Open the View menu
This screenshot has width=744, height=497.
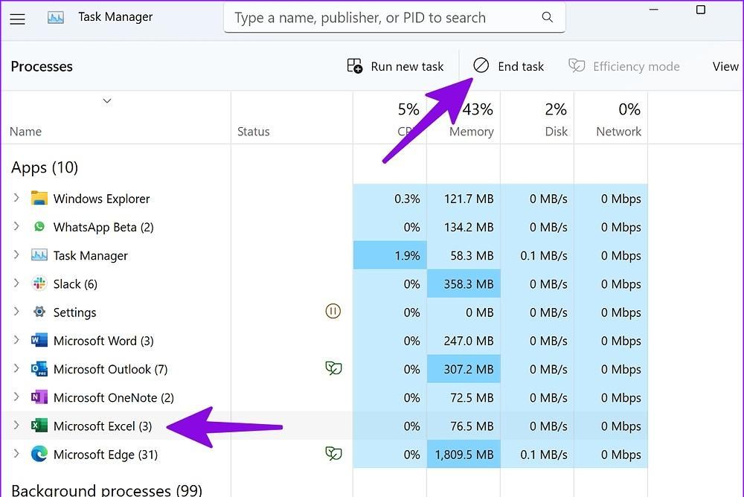[725, 66]
